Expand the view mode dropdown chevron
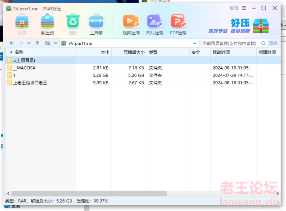This screenshot has width=286, height=211. tap(56, 43)
